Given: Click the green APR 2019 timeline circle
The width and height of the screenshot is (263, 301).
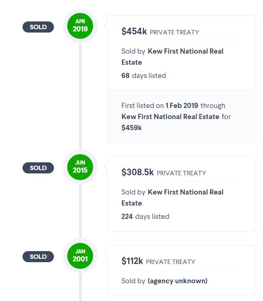Looking at the screenshot, I should pos(80,26).
